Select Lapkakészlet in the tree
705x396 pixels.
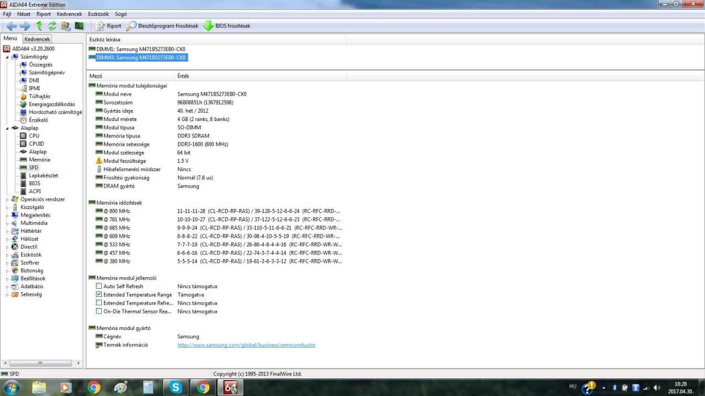[x=43, y=175]
